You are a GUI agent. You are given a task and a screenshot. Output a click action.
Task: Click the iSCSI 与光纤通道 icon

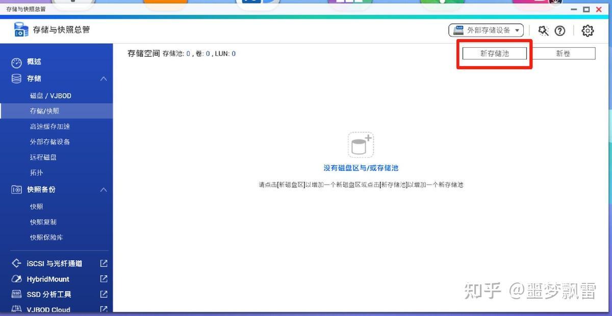[16, 264]
